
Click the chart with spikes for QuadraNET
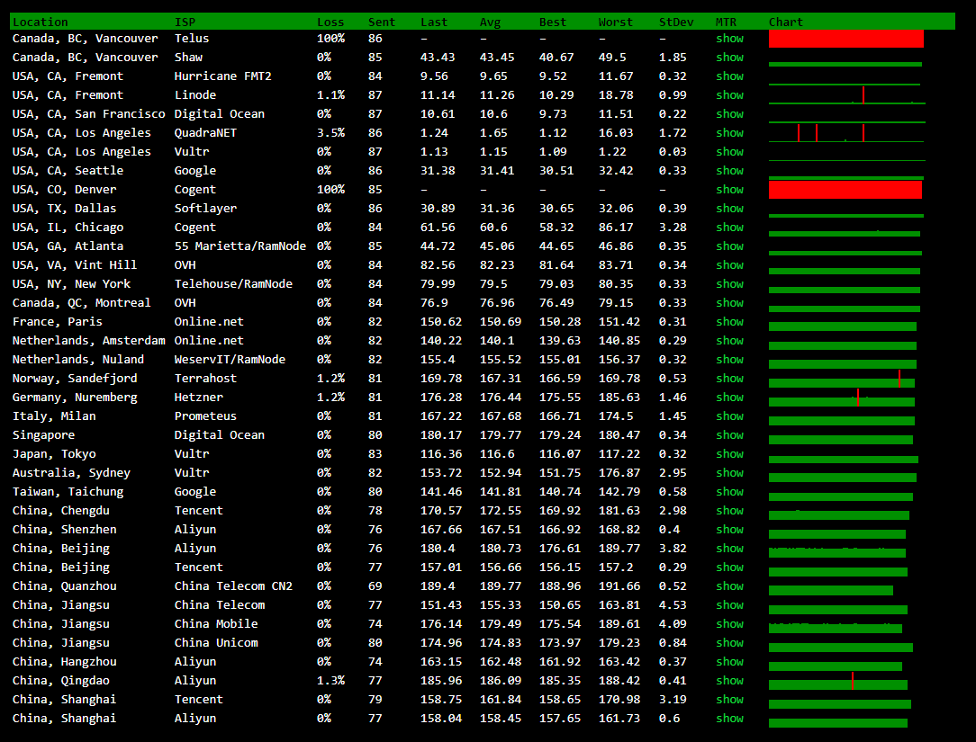tap(846, 133)
